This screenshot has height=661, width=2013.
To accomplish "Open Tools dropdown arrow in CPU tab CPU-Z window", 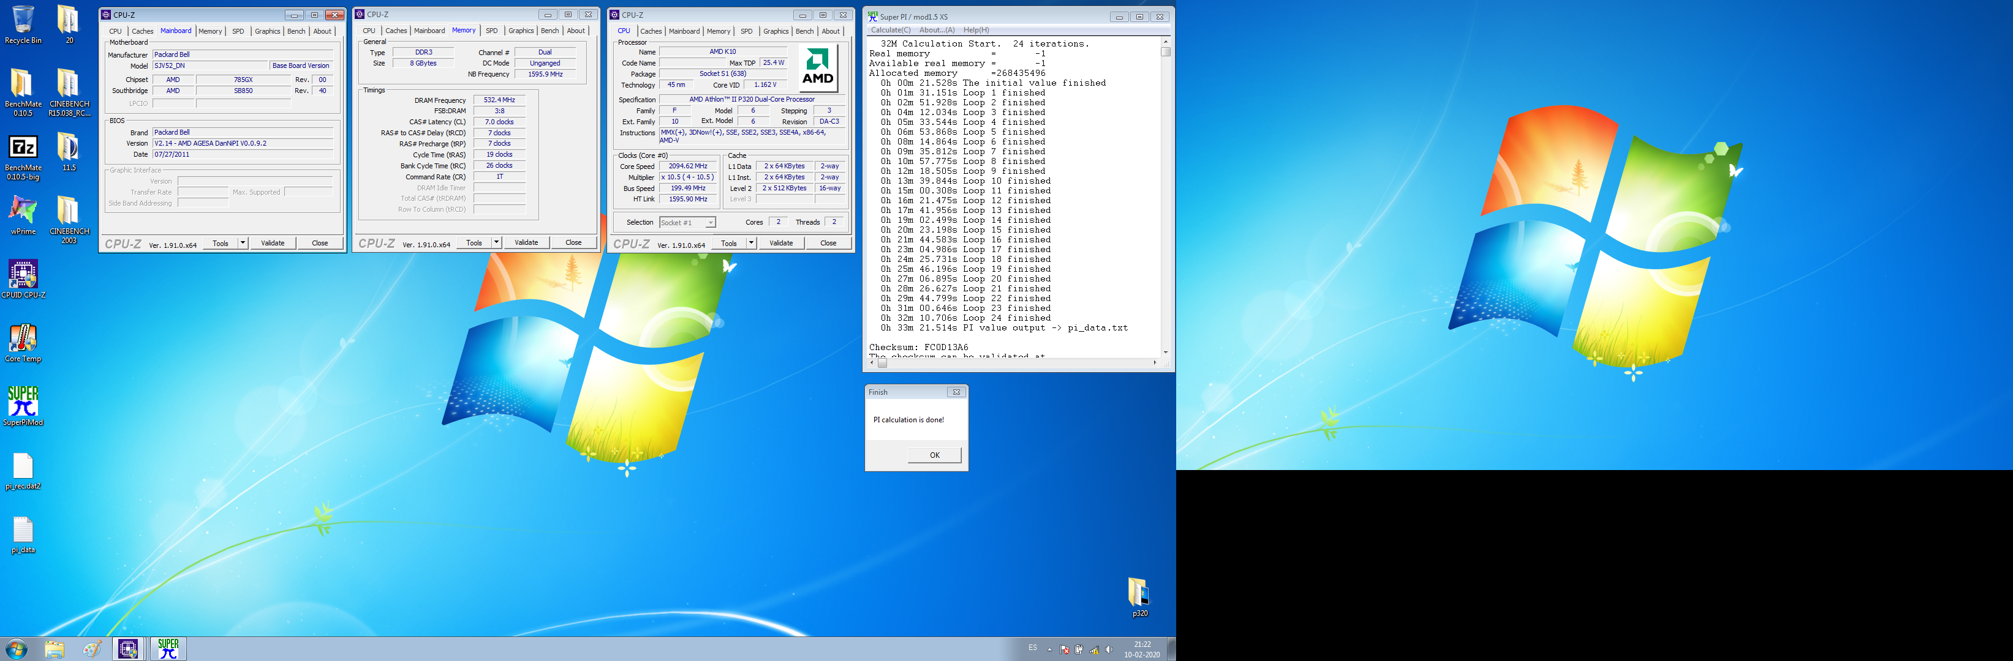I will [751, 243].
